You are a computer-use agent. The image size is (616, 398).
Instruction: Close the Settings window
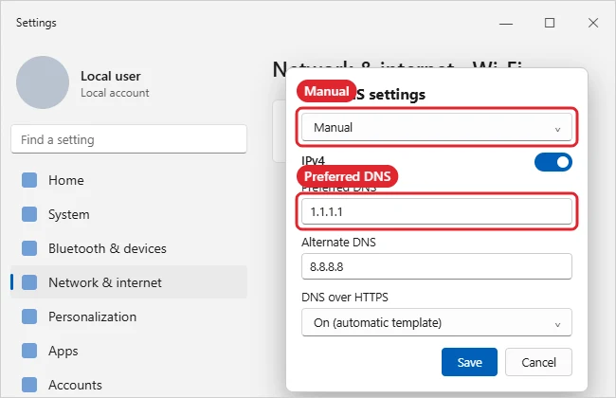(593, 23)
